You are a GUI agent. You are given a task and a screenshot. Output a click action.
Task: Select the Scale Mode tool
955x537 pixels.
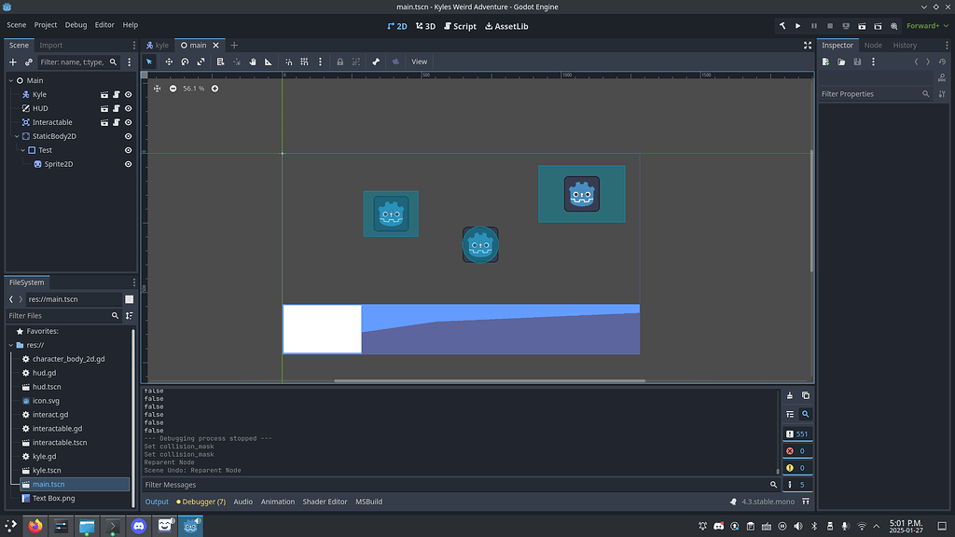(x=201, y=62)
